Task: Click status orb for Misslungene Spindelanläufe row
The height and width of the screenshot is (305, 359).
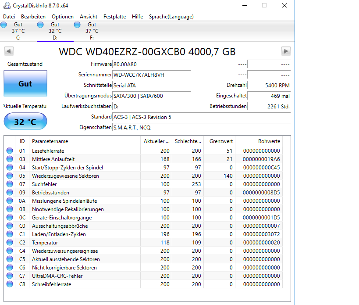Action: (x=10, y=201)
